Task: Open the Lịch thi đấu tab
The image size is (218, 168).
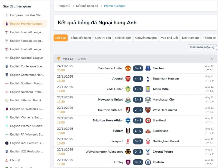Action: 103,38
